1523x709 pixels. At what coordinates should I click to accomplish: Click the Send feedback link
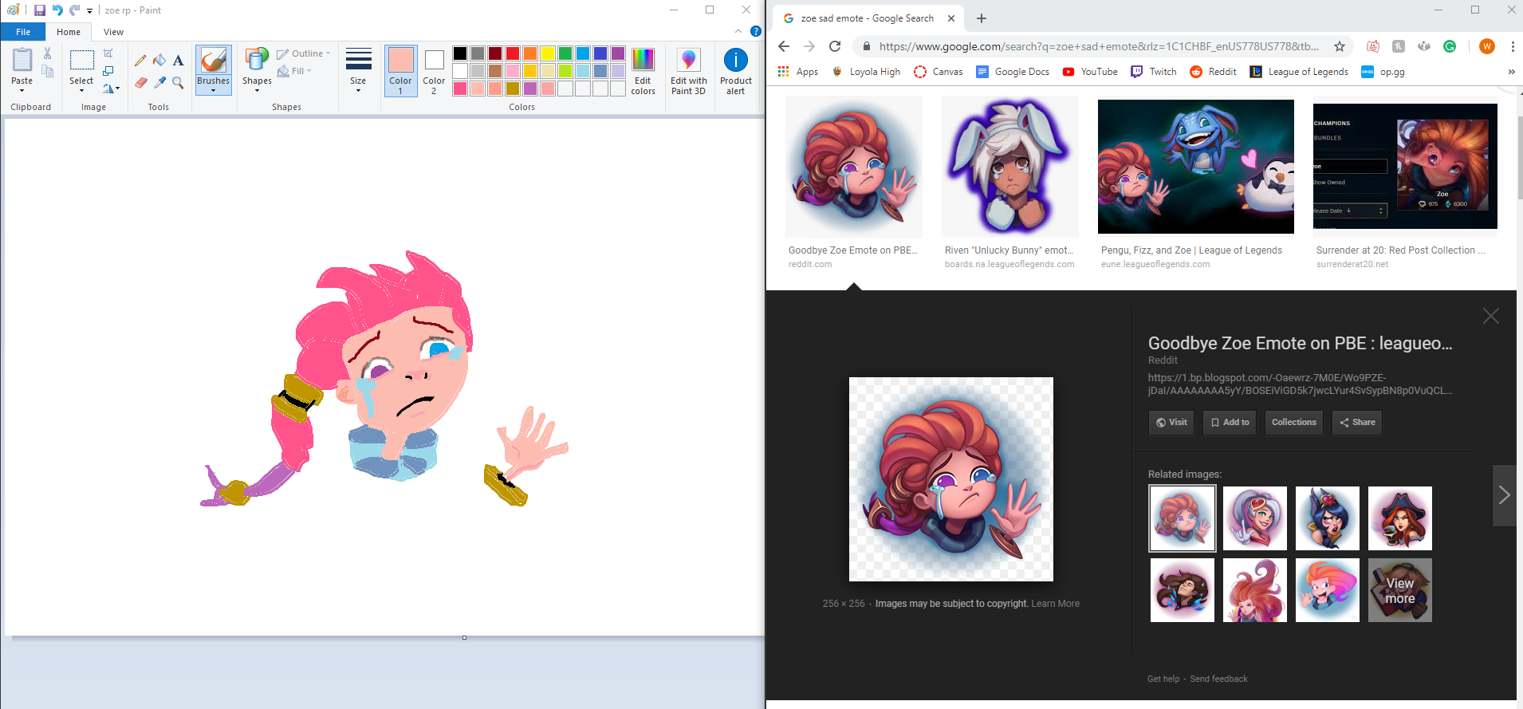1218,679
